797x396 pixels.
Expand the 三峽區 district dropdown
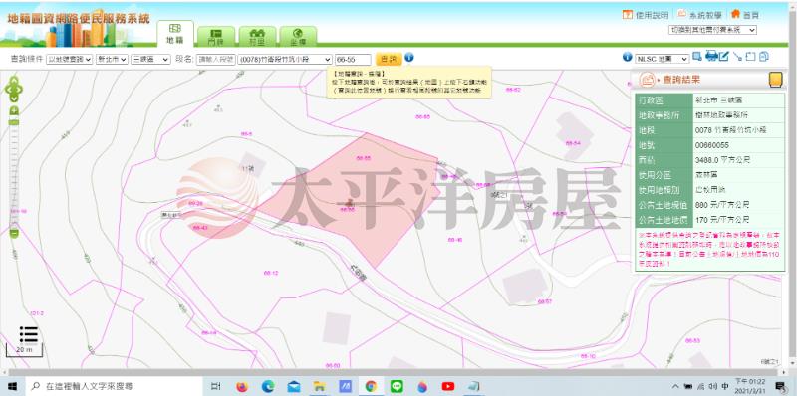click(150, 60)
